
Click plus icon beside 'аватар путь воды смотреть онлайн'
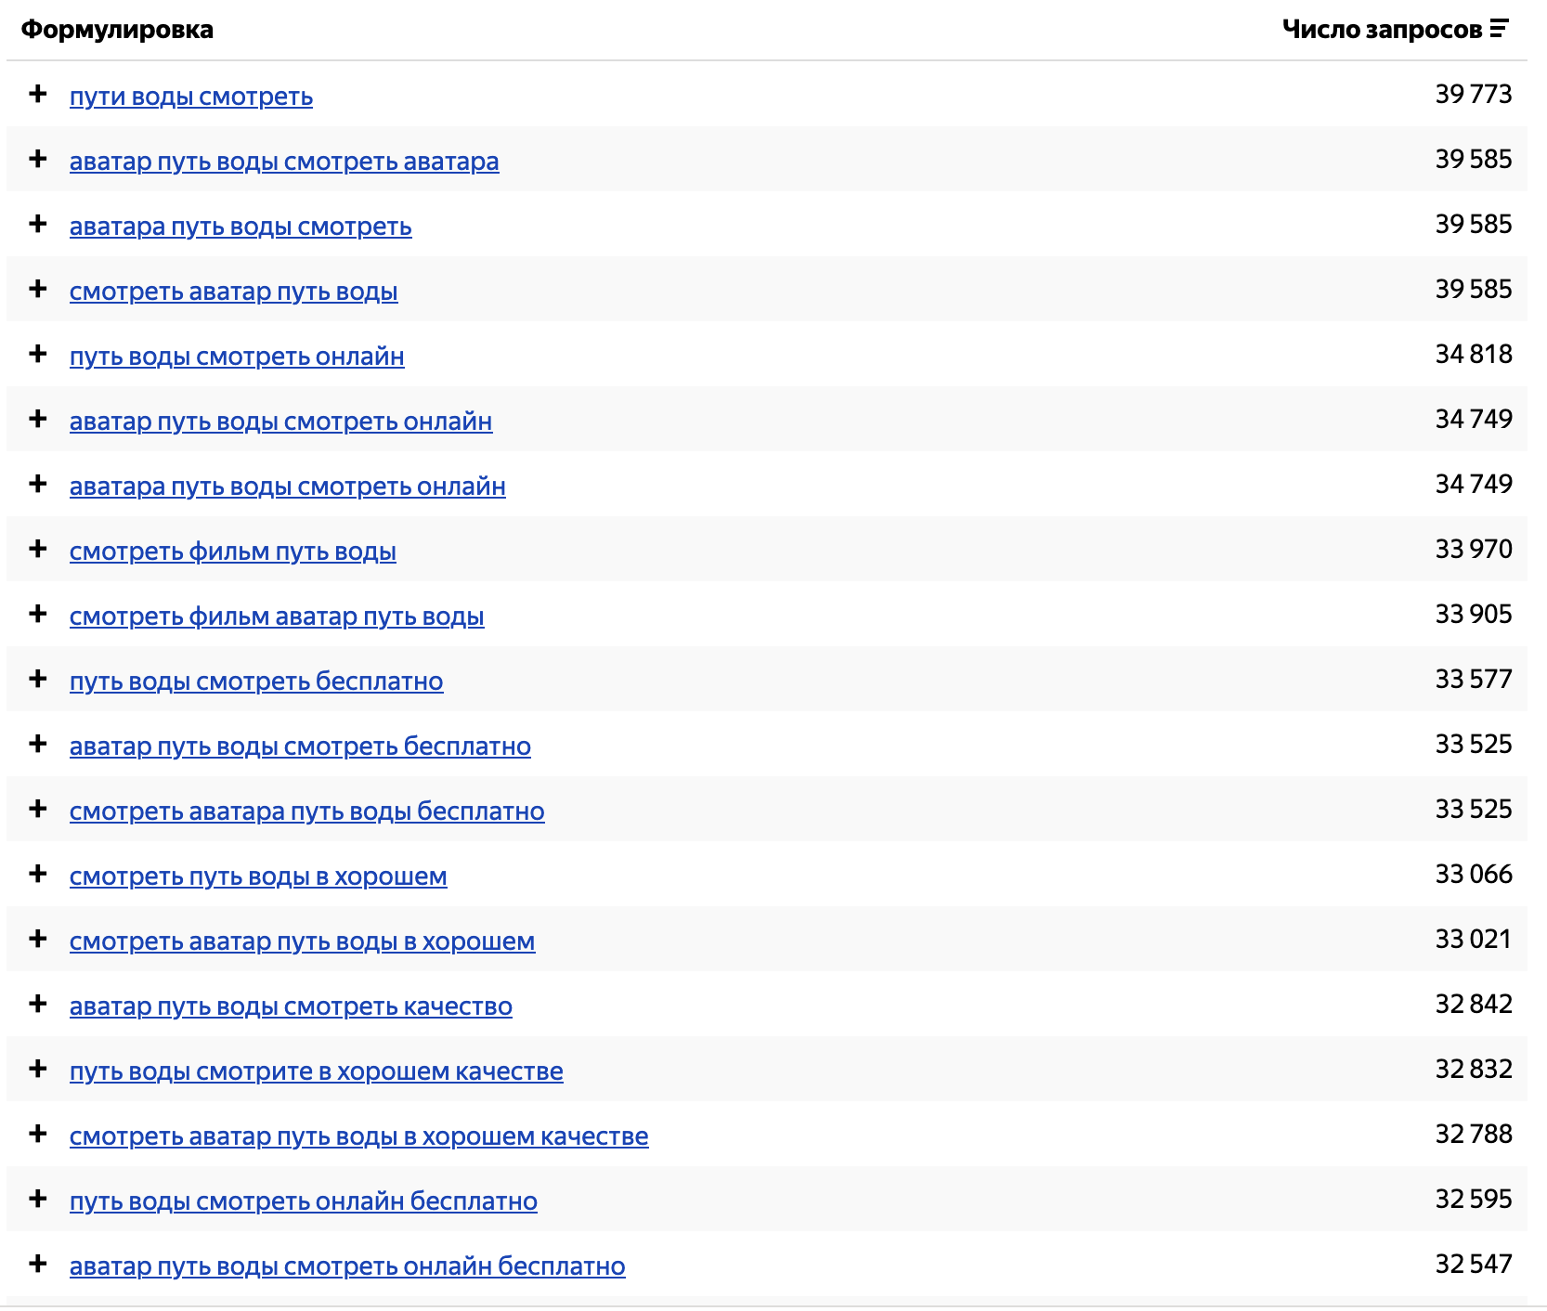coord(38,419)
